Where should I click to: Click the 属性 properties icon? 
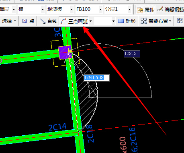click(x=140, y=10)
